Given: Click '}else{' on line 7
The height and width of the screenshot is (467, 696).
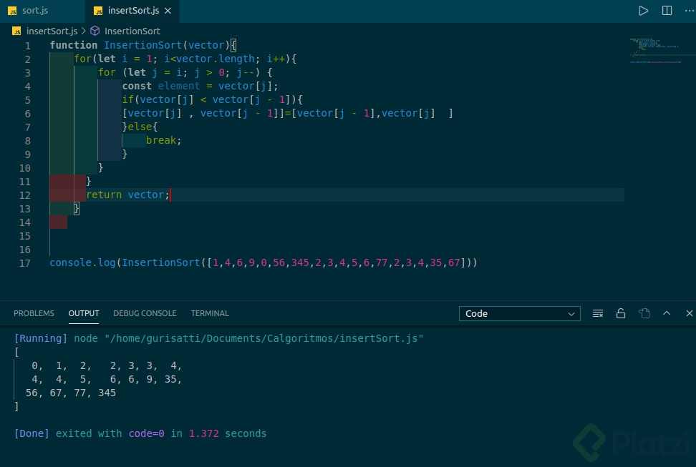Looking at the screenshot, I should click(x=140, y=127).
